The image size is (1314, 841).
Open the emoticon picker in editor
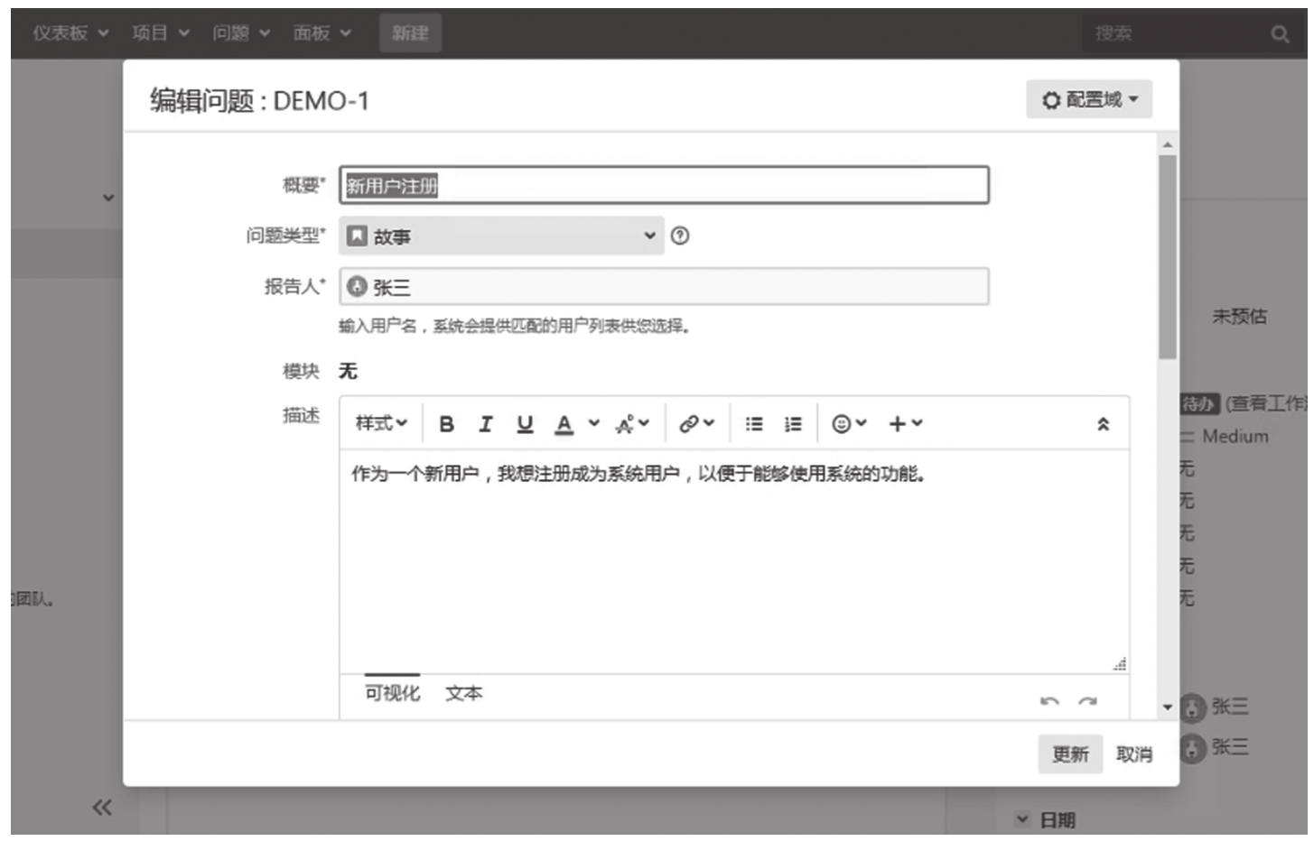pos(849,424)
